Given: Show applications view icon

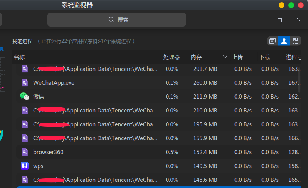Looking at the screenshot, I should [x=273, y=41].
